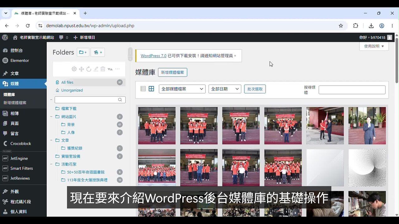Click the 搜尋媒體 search input field
The height and width of the screenshot is (224, 399).
352,90
